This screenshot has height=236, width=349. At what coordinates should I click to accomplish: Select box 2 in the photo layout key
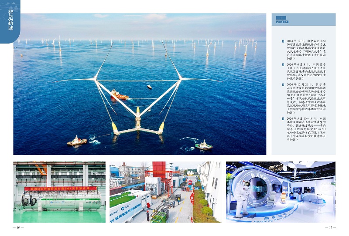278,21
